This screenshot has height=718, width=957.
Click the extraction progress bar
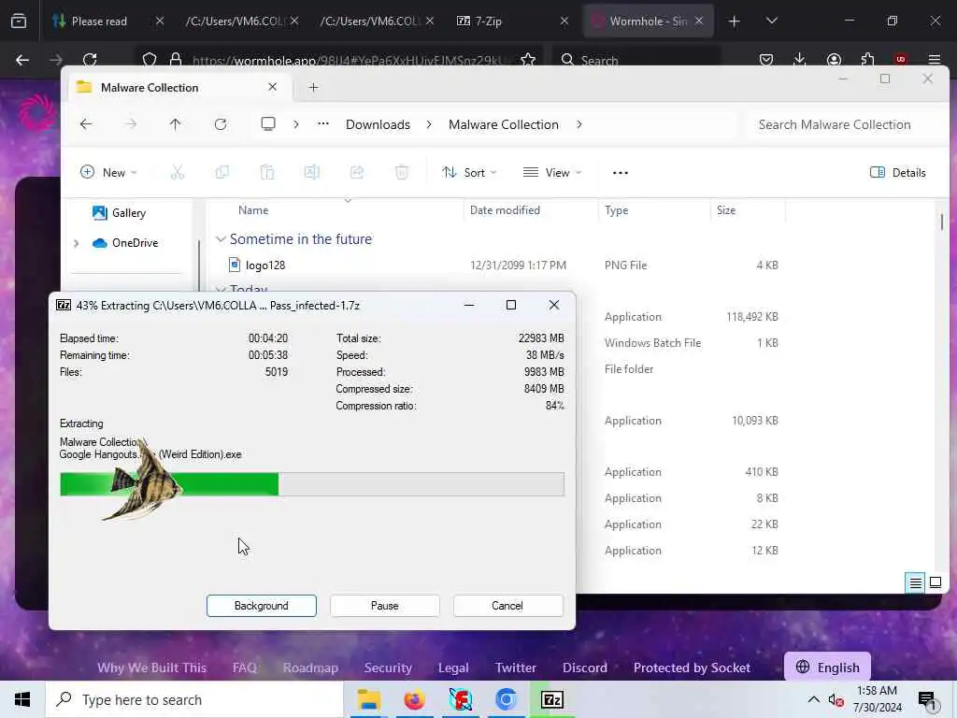(x=312, y=484)
